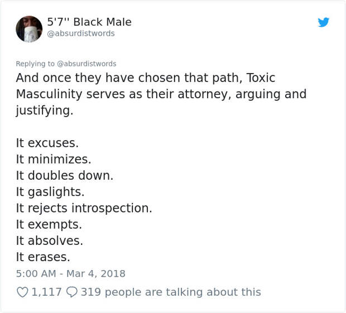
Task: Open the @absurdistwords handle below the name
Action: (81, 33)
